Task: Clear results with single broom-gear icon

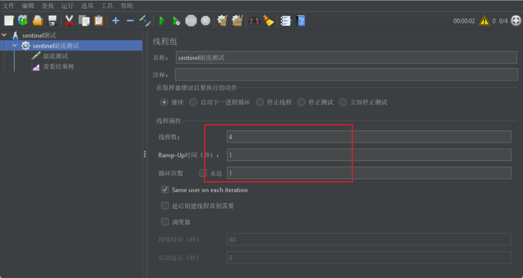Action: coord(222,21)
